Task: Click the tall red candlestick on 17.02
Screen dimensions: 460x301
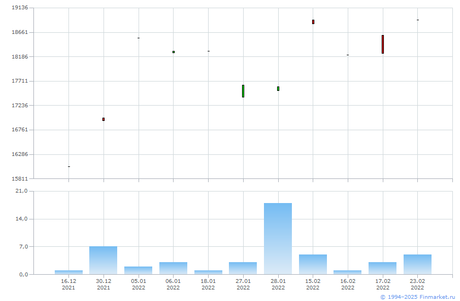Action: coord(383,44)
